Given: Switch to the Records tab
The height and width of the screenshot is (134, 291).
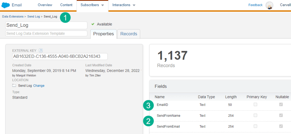Looking at the screenshot, I should (128, 34).
